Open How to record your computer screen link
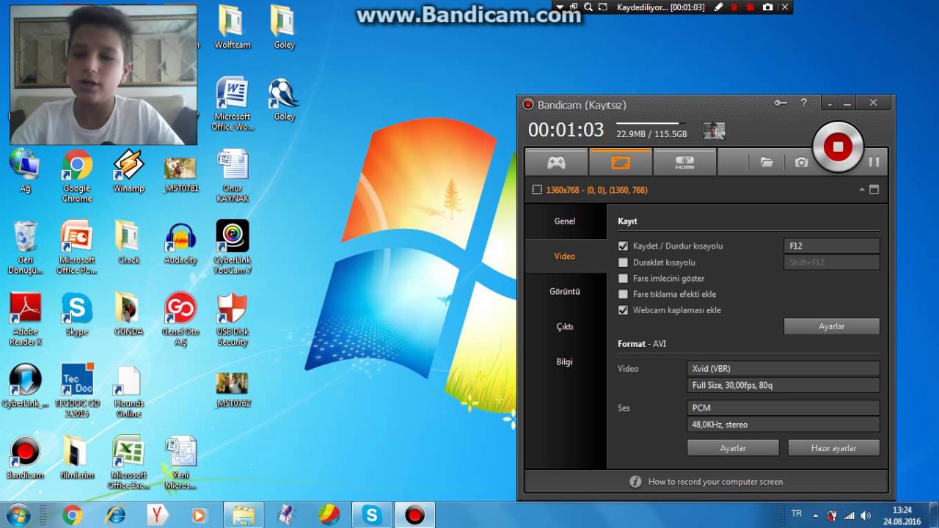 coord(715,482)
